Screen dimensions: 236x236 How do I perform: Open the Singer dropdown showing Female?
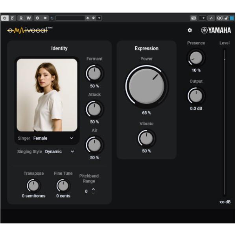[x=46, y=138]
